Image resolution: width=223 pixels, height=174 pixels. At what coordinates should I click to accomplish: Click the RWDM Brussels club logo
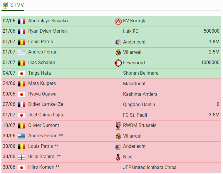[118, 126]
